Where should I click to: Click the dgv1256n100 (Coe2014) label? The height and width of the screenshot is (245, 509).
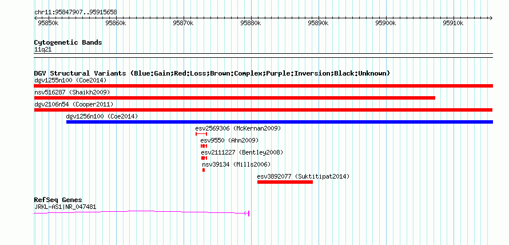(x=102, y=116)
